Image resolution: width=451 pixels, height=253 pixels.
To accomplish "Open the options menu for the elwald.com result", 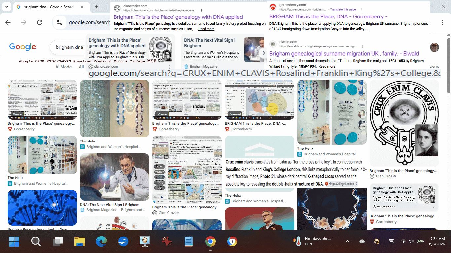I will coord(362,47).
